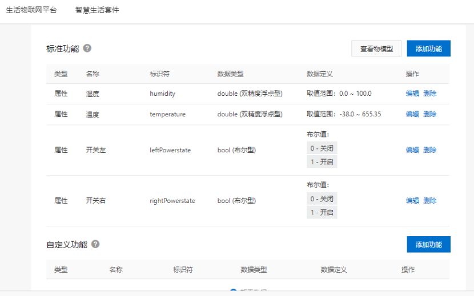Select the temperature identifier text
474x296 pixels.
(x=167, y=114)
